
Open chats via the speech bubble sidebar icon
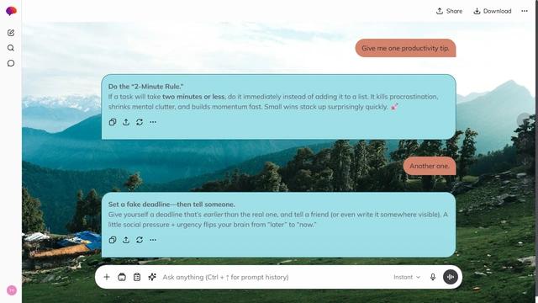point(11,63)
